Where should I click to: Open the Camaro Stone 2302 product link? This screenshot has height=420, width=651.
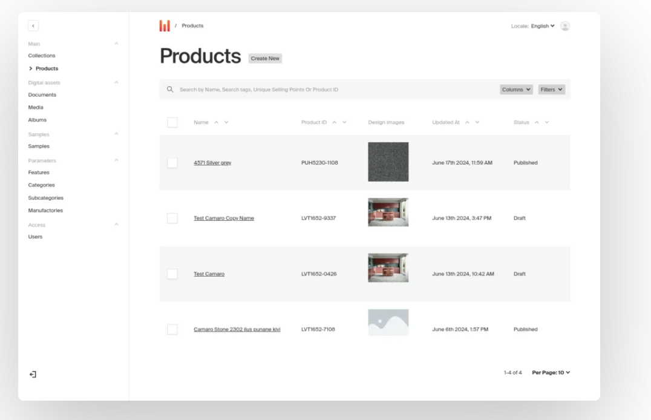[237, 330]
